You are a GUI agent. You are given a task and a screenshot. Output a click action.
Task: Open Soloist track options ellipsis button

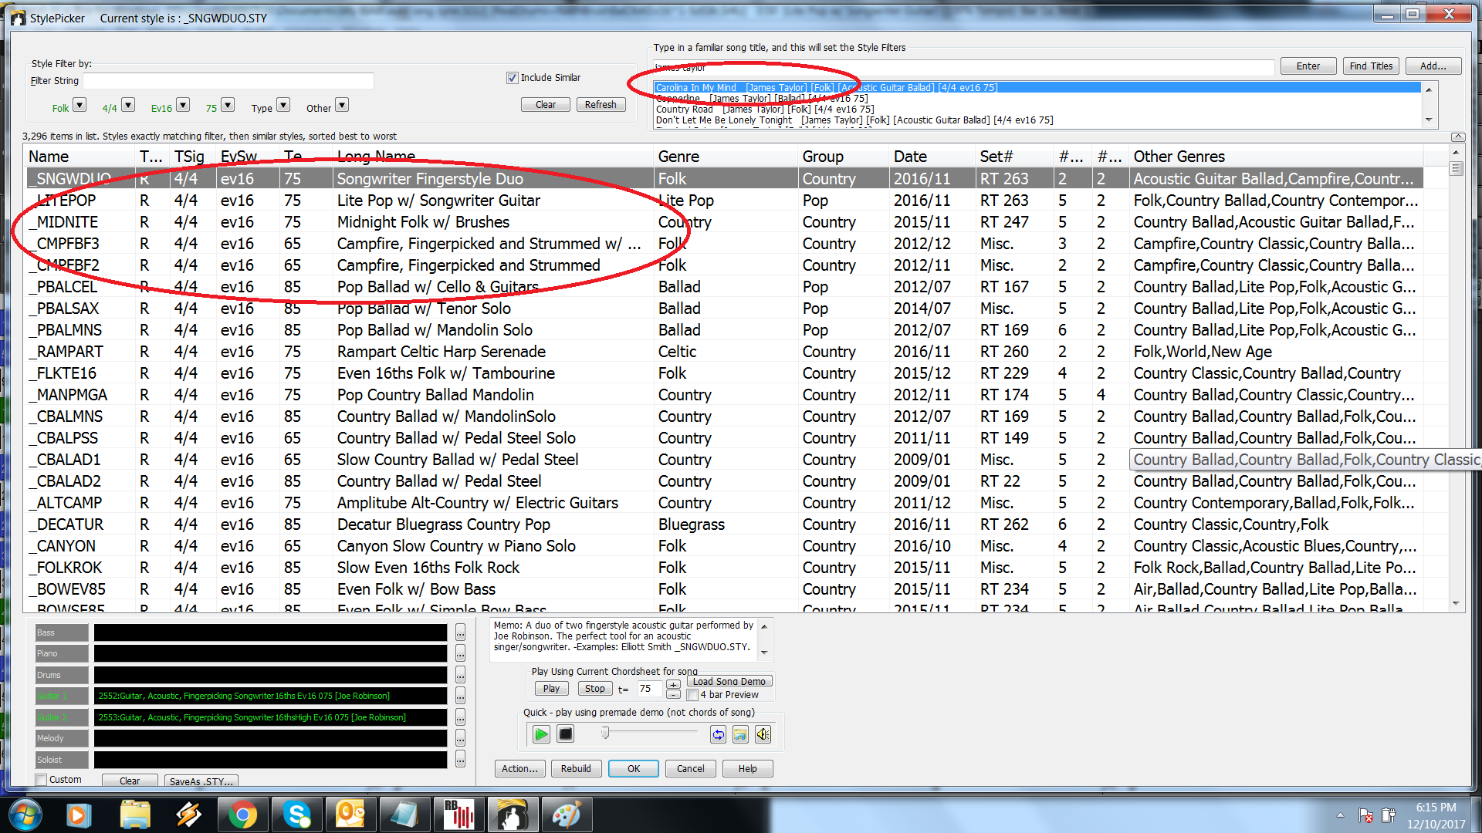[460, 760]
